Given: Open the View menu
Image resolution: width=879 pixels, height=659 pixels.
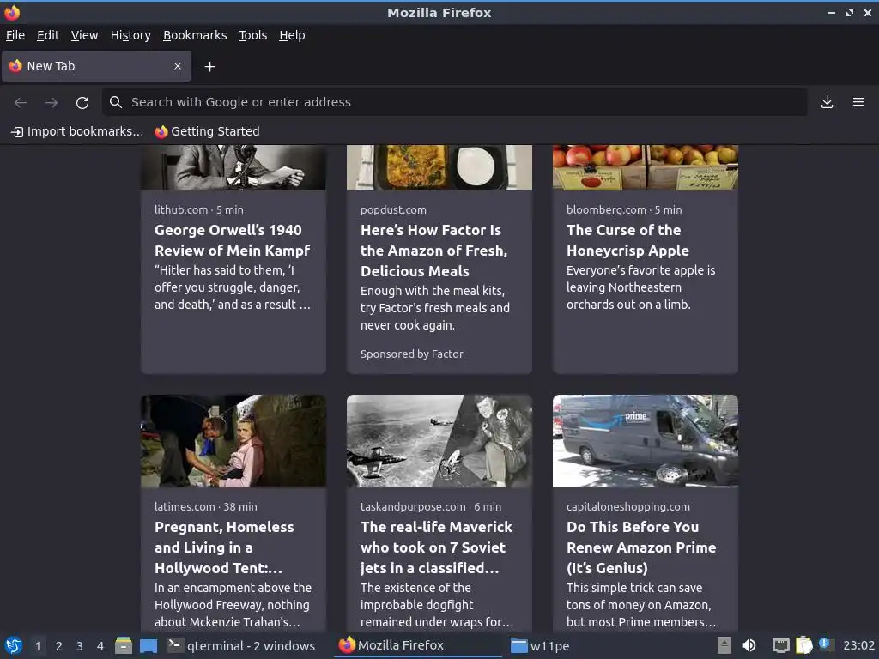Looking at the screenshot, I should 85,35.
